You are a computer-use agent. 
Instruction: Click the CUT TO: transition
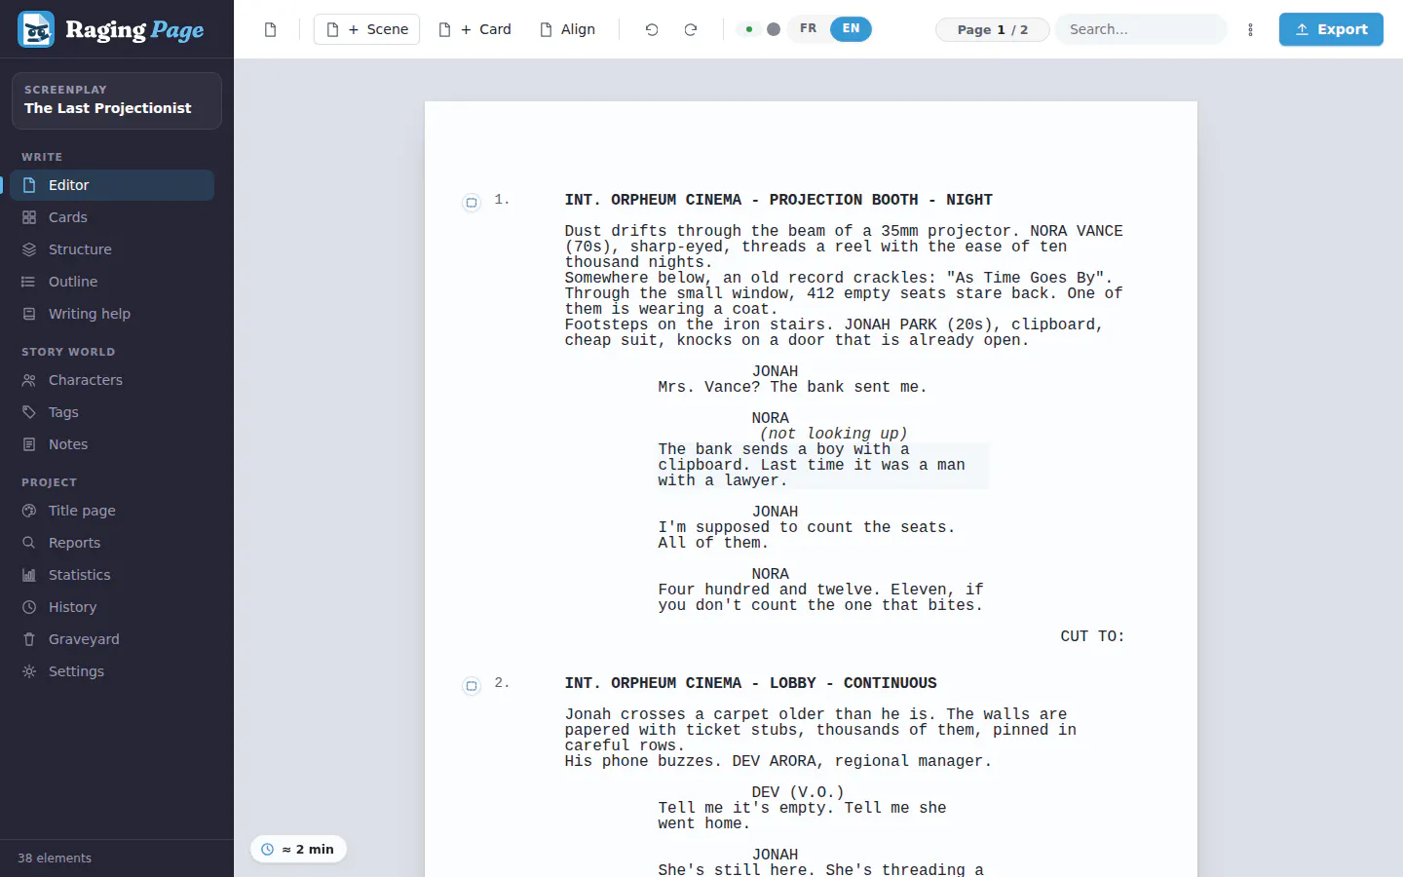coord(1092,636)
